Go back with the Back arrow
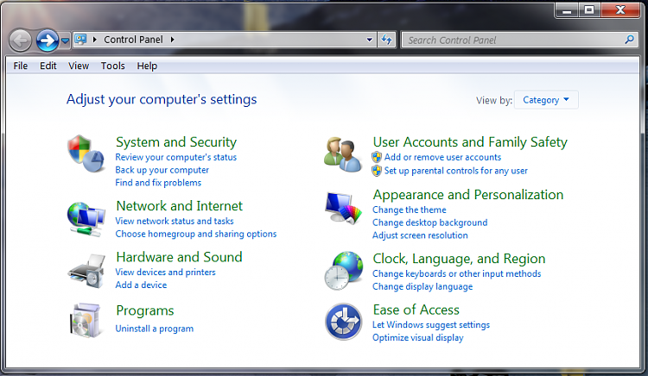Viewport: 648px width, 376px height. 20,41
